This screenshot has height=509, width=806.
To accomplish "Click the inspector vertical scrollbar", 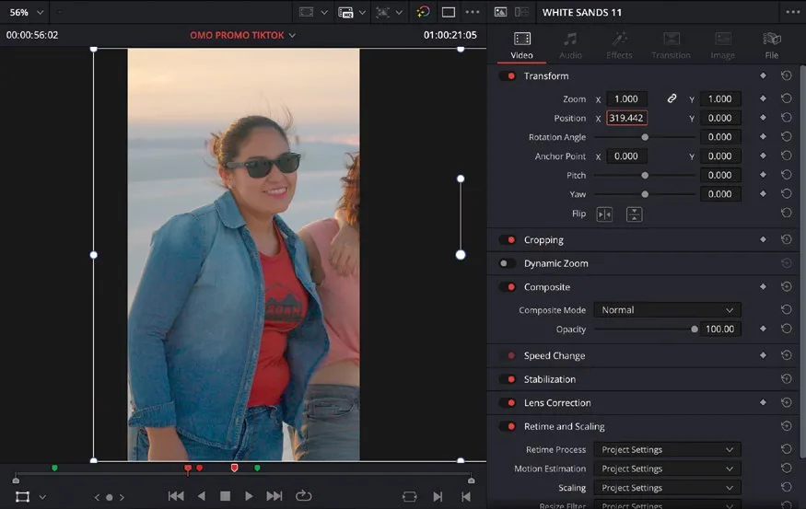I will (802, 262).
